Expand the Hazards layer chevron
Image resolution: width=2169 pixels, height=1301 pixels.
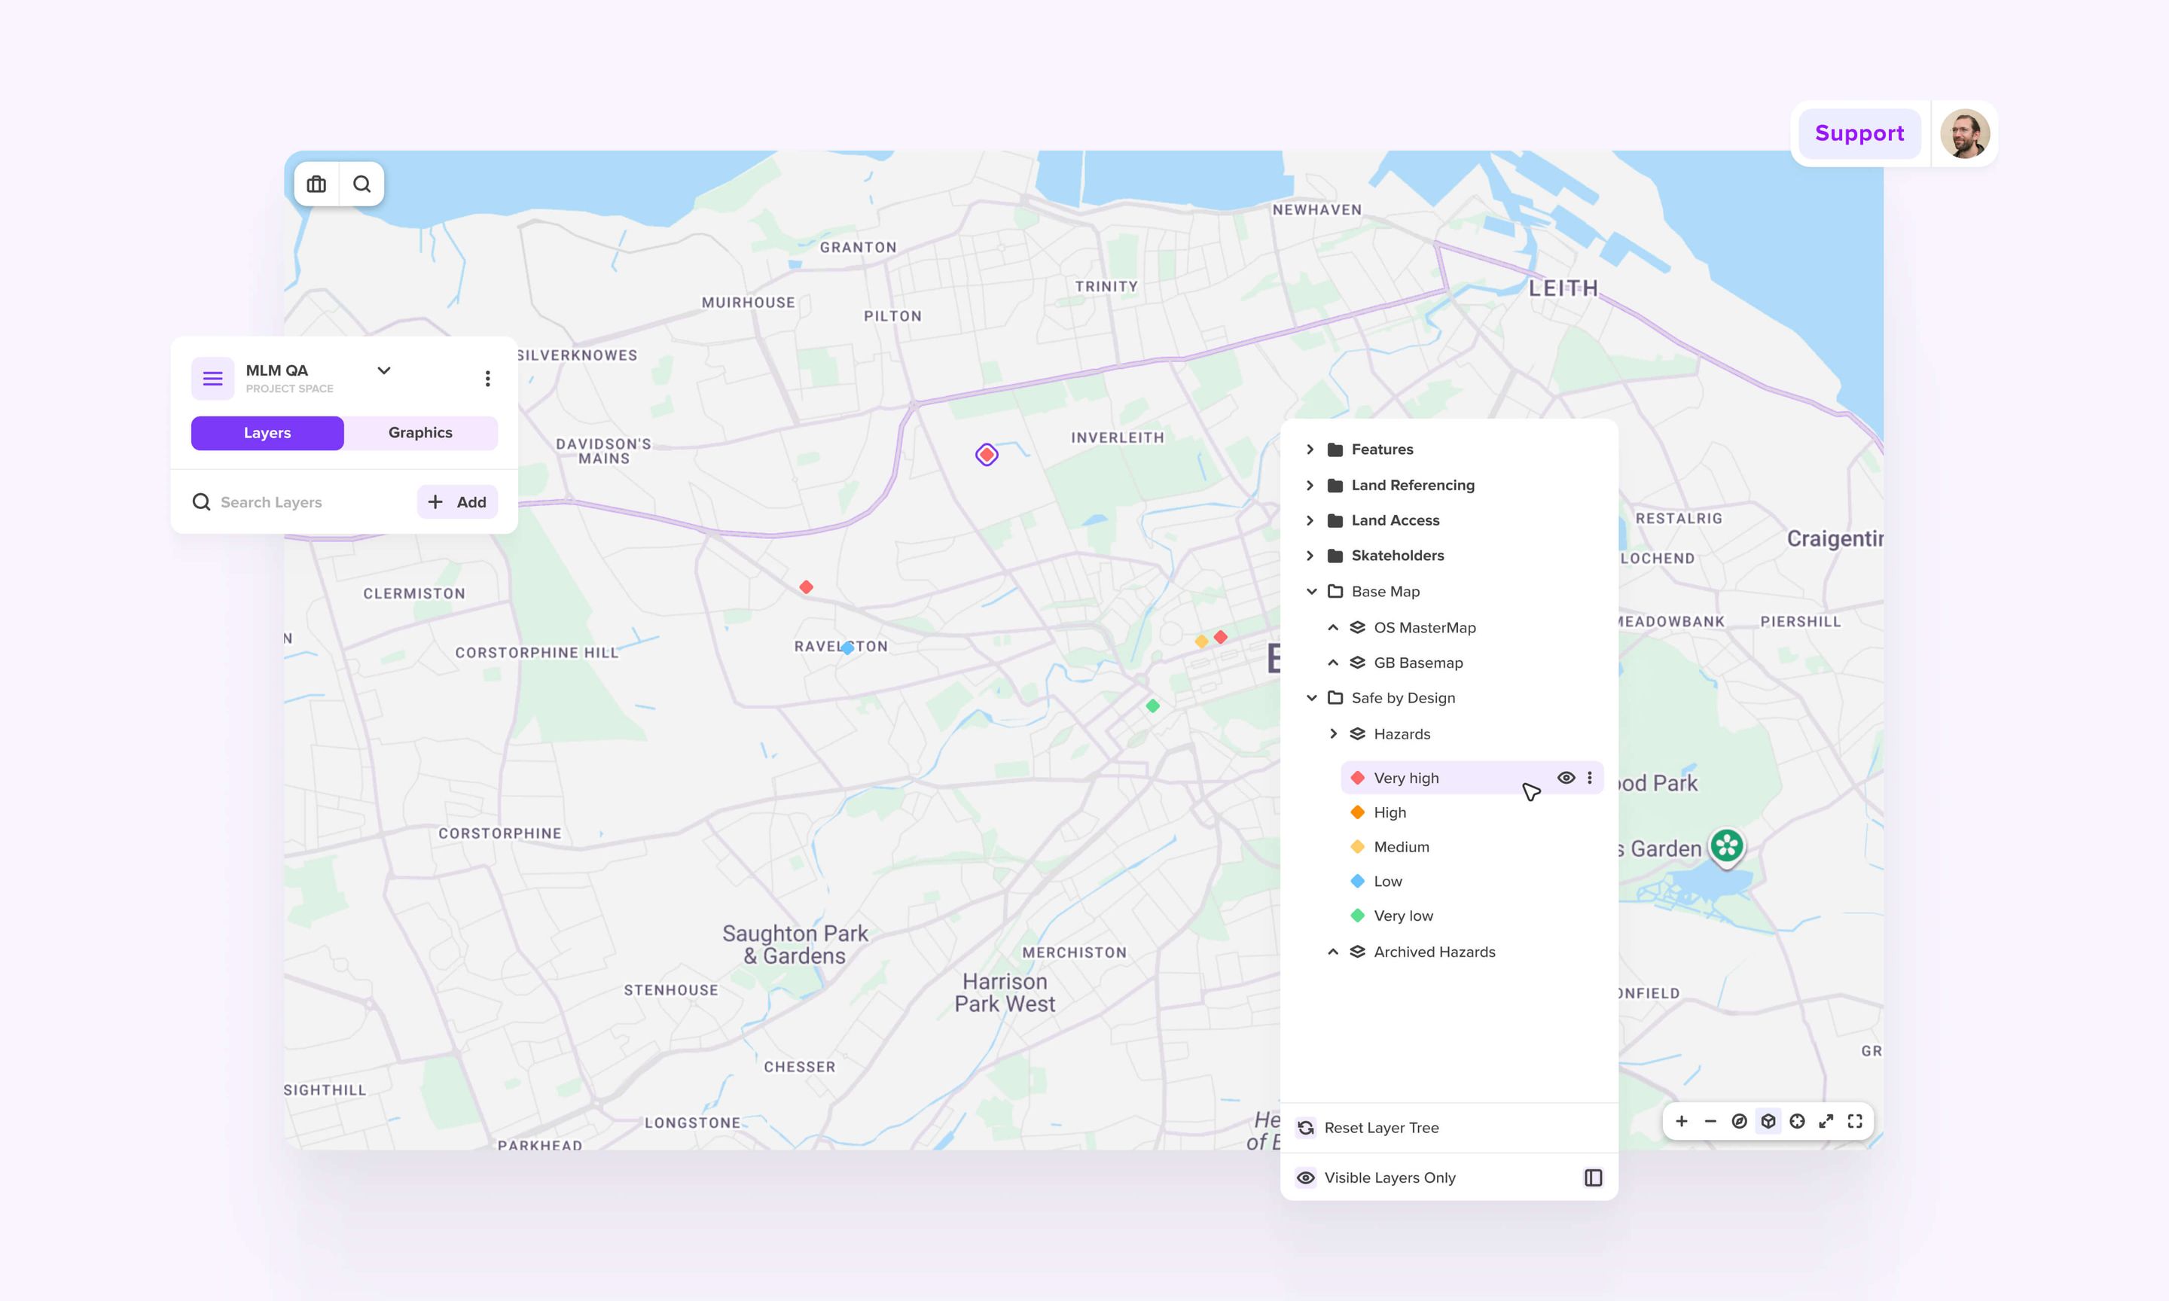tap(1334, 734)
